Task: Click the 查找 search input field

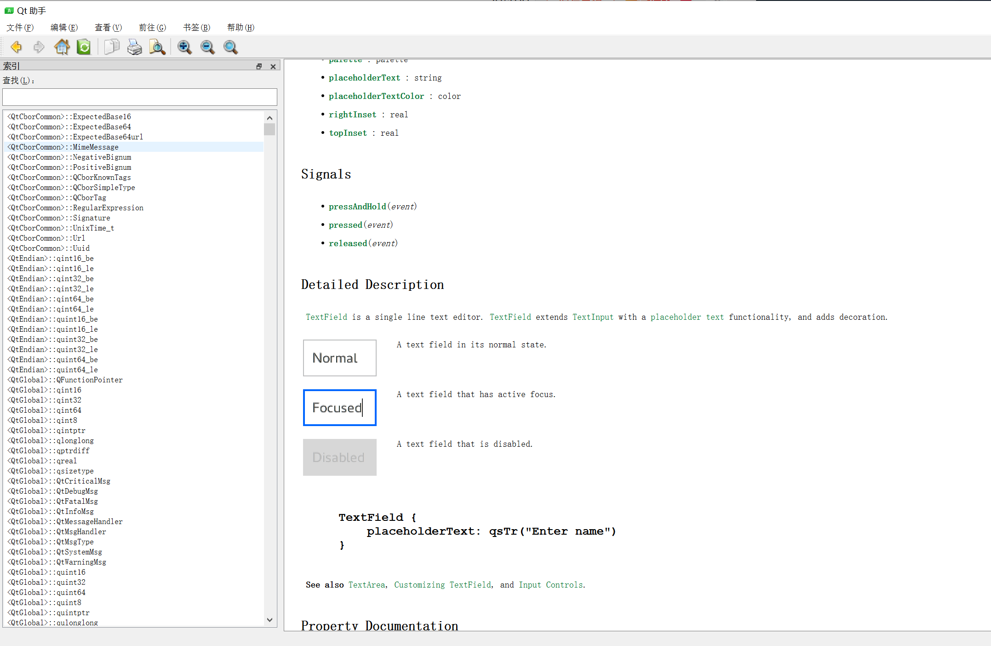Action: pos(140,97)
